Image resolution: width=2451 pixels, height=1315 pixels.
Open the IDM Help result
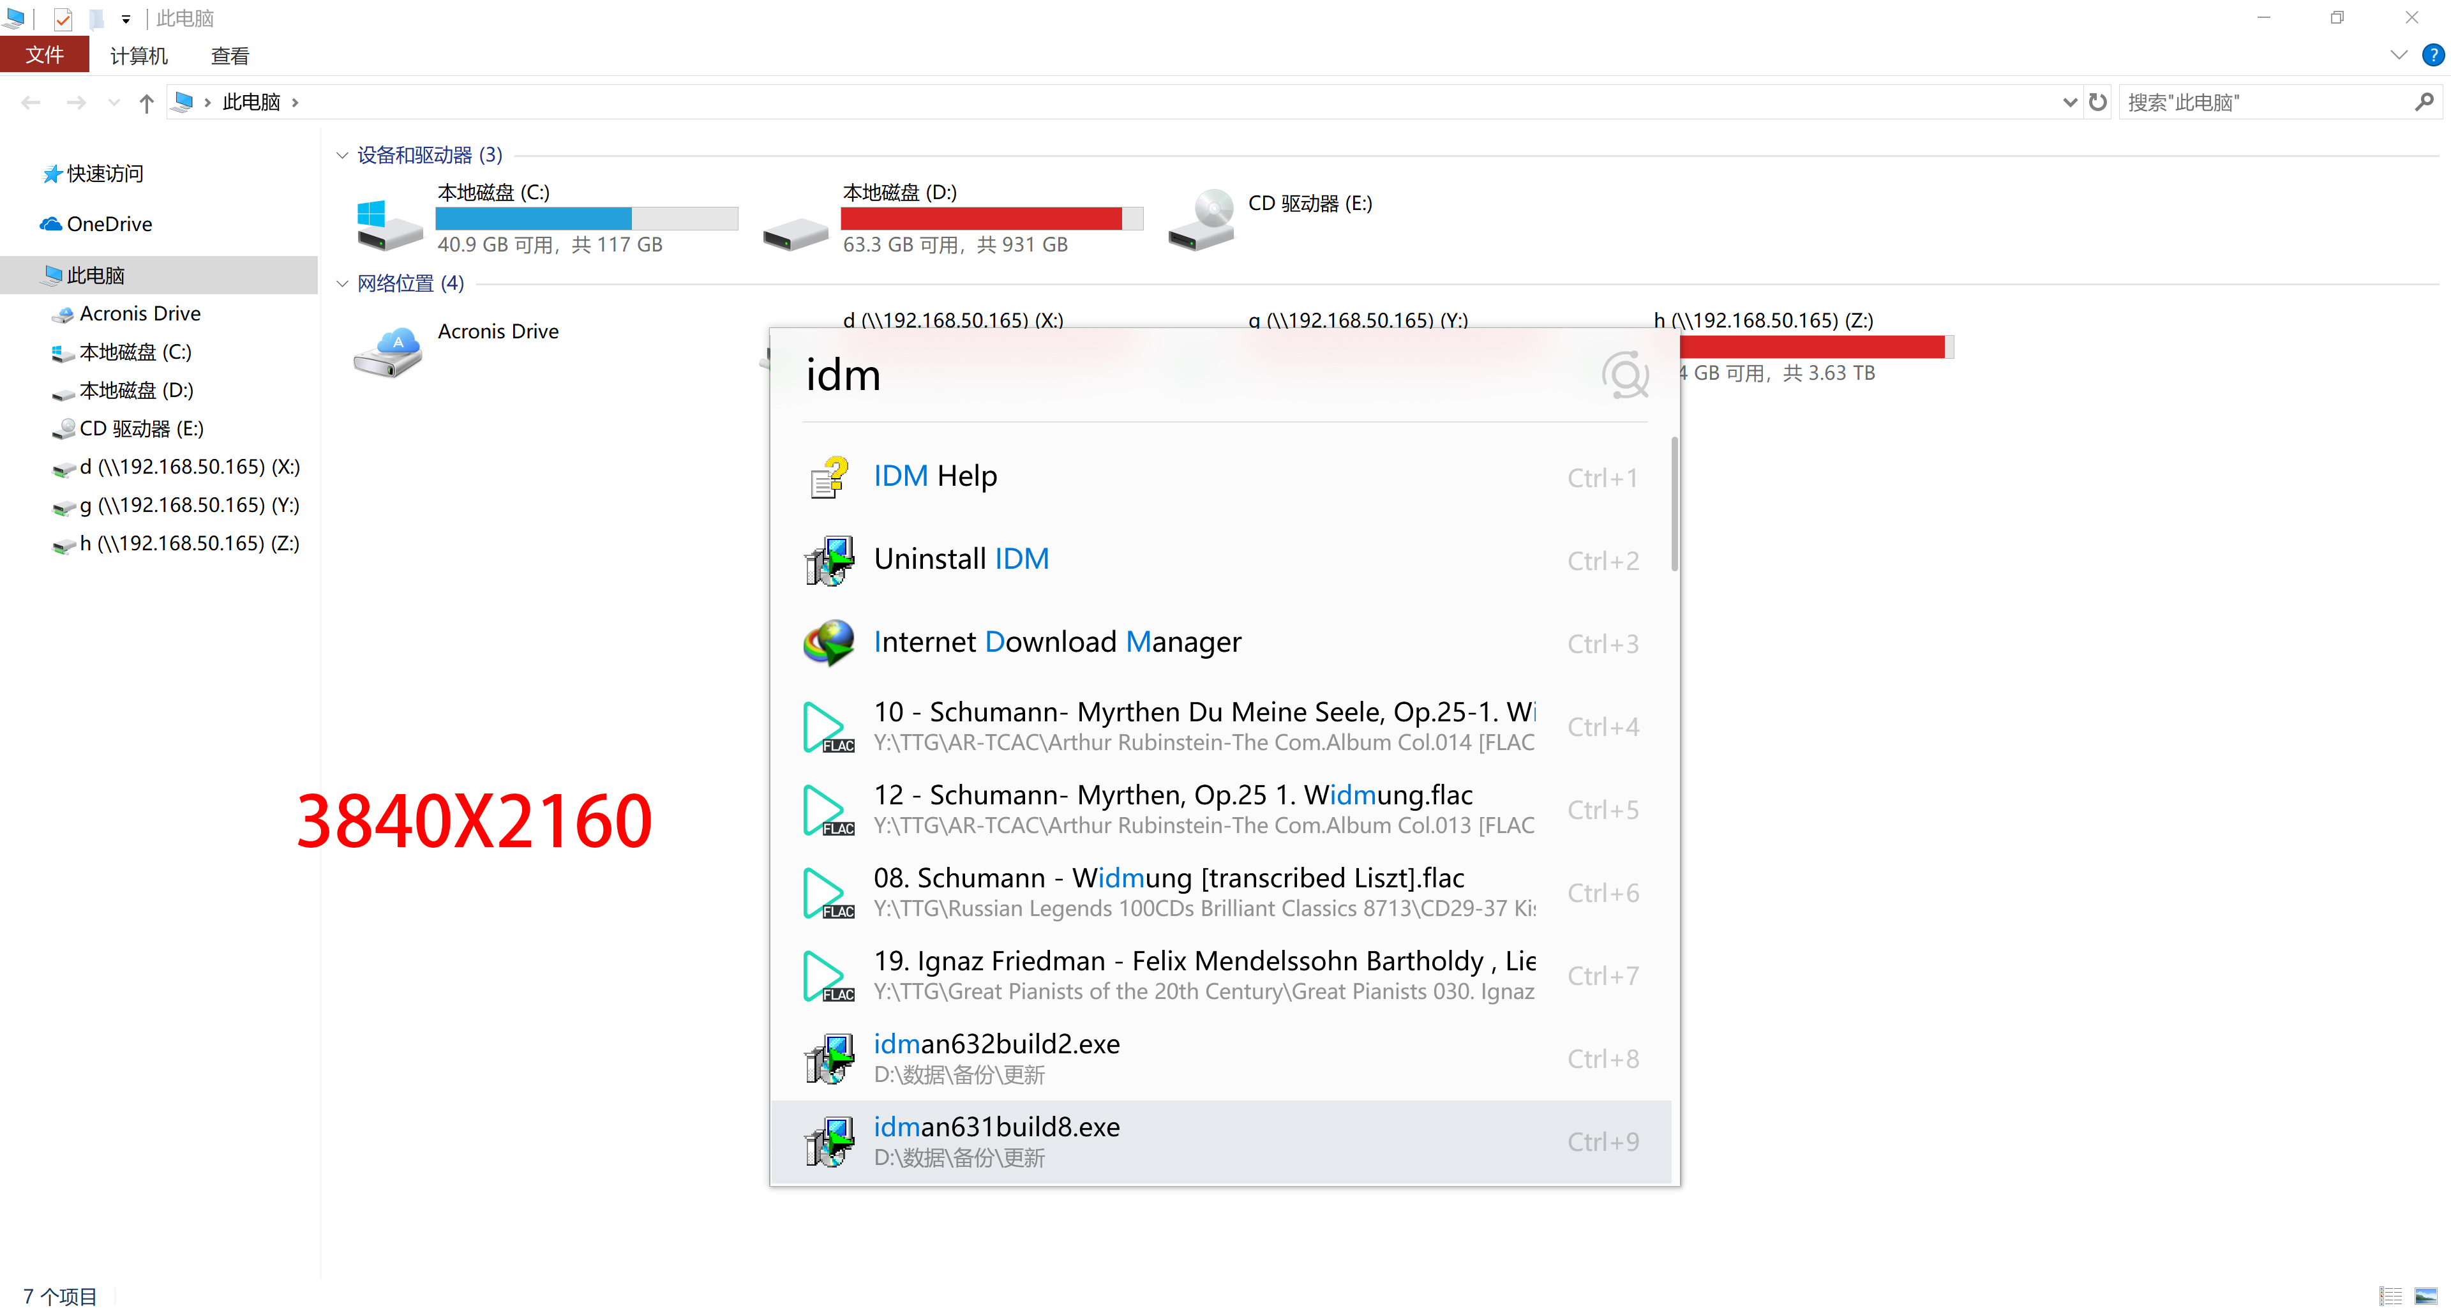(x=1221, y=477)
